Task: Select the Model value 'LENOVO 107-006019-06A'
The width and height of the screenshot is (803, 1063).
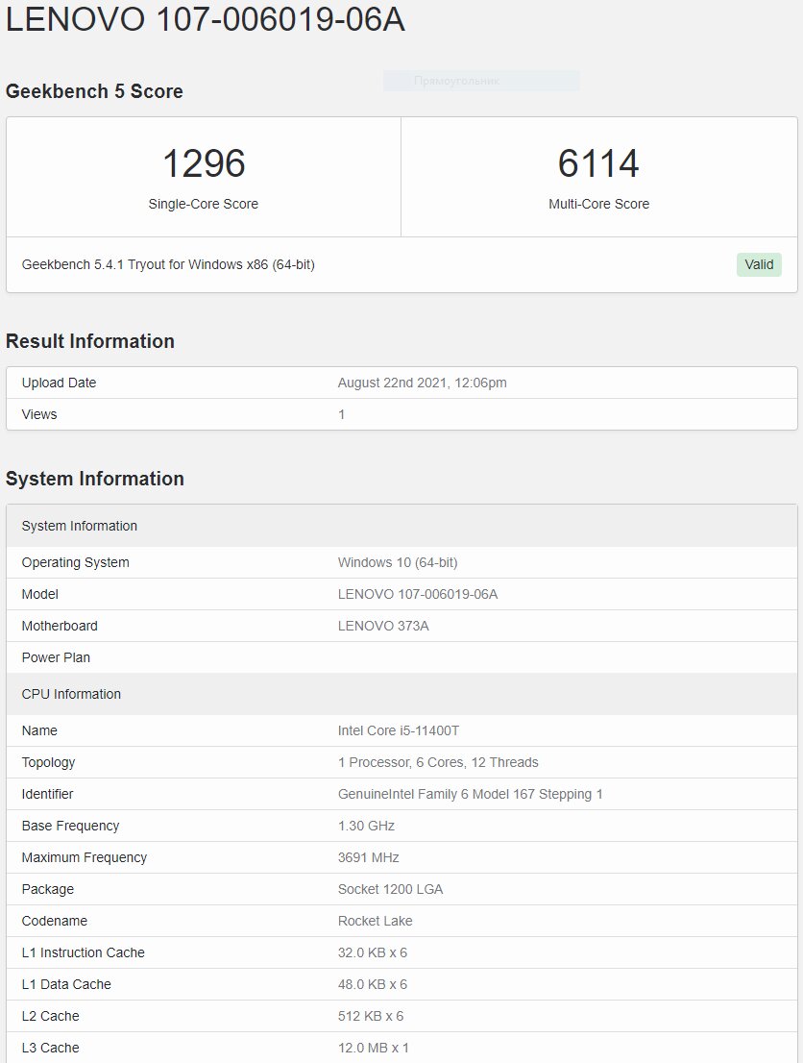Action: [418, 595]
